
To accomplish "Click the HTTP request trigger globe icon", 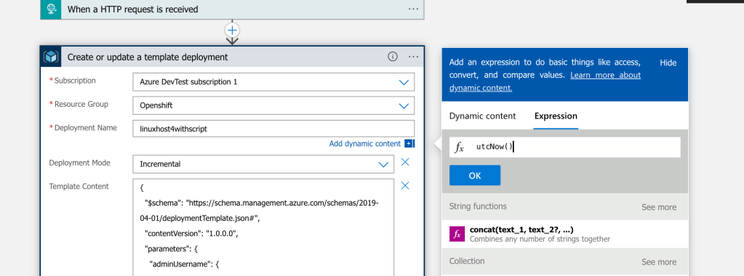I will coord(51,9).
